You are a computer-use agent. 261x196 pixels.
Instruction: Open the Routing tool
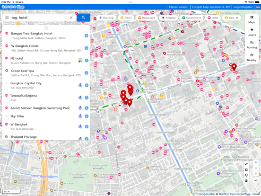pyautogui.click(x=252, y=45)
